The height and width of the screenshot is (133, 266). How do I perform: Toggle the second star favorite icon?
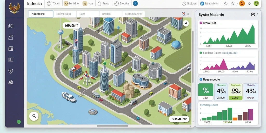(233, 4)
